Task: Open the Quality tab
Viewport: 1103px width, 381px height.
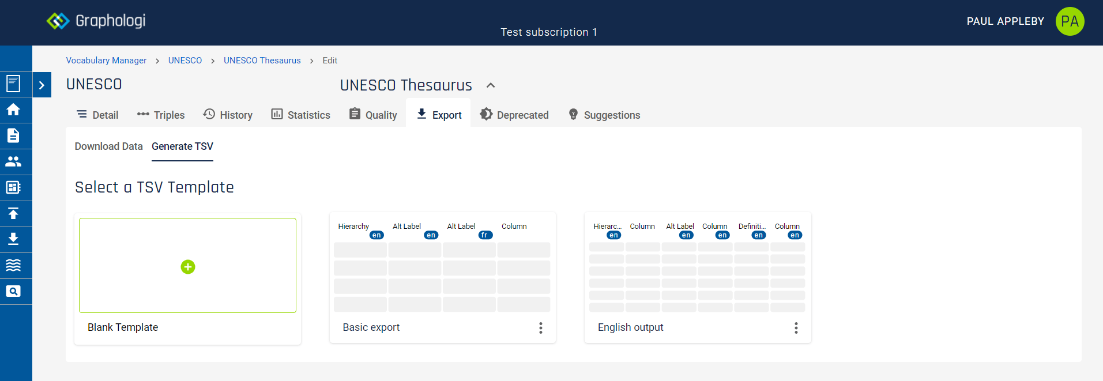Action: 373,115
